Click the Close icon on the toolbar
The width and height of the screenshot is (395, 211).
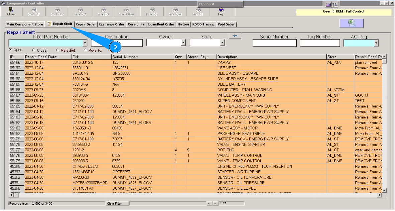(11, 10)
